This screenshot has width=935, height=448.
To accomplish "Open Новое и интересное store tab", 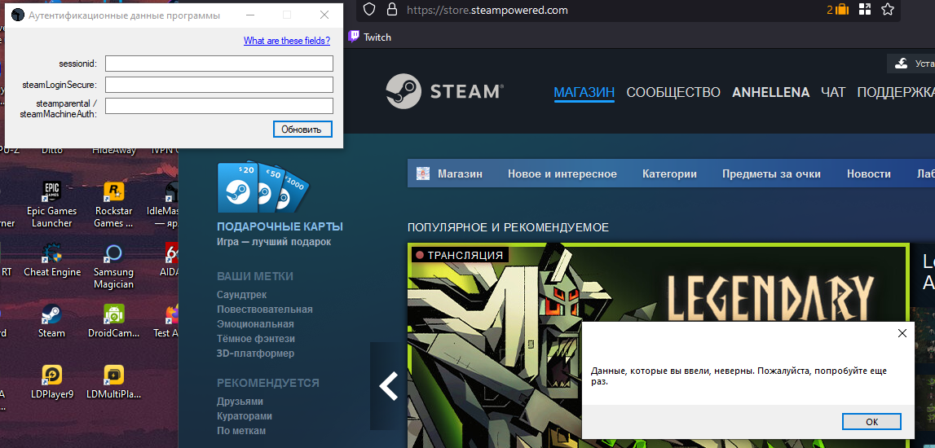I will point(562,174).
